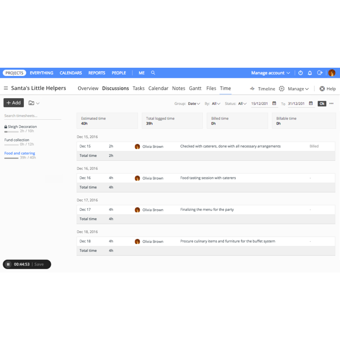Open notifications via the bell icon
This screenshot has height=340, width=340.
[x=310, y=73]
